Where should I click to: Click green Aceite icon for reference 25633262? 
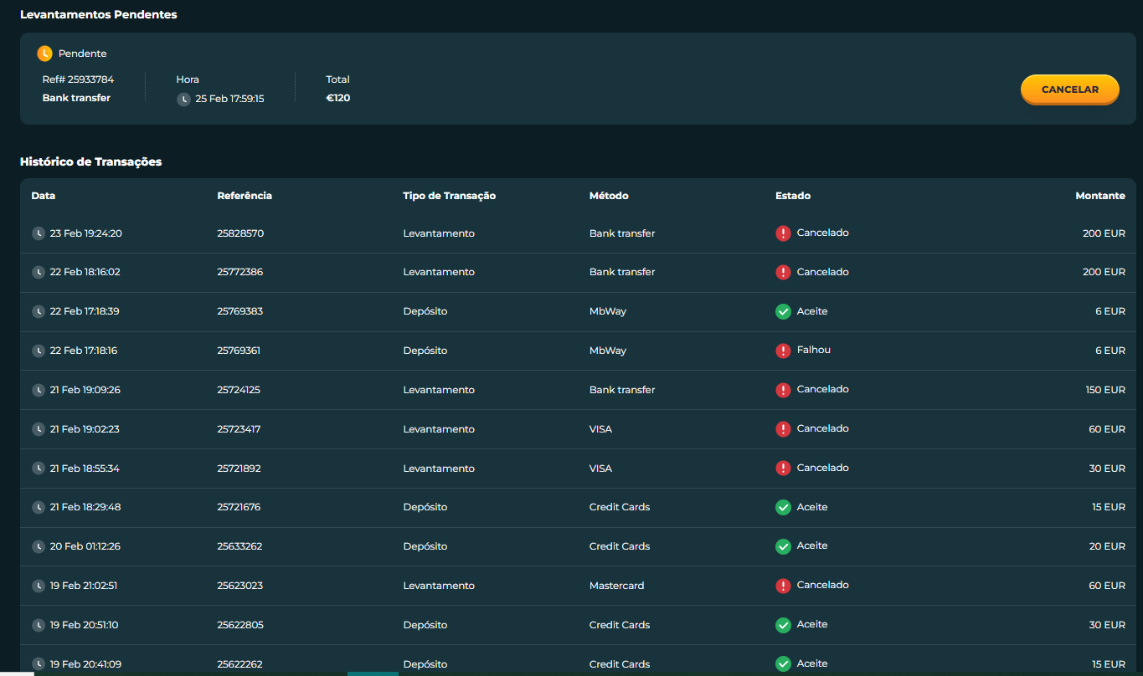pyautogui.click(x=783, y=546)
